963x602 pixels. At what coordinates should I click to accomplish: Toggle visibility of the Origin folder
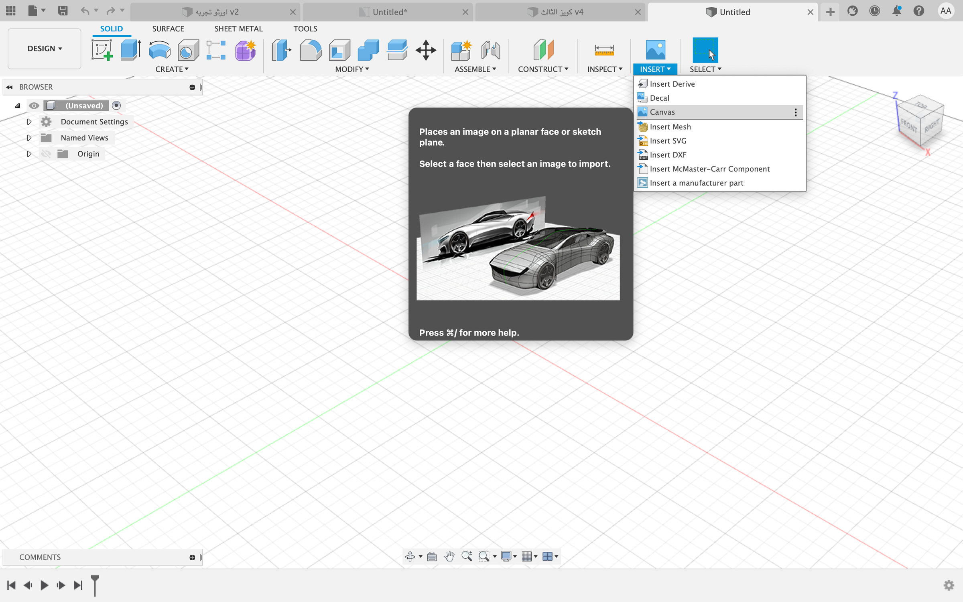(x=46, y=154)
